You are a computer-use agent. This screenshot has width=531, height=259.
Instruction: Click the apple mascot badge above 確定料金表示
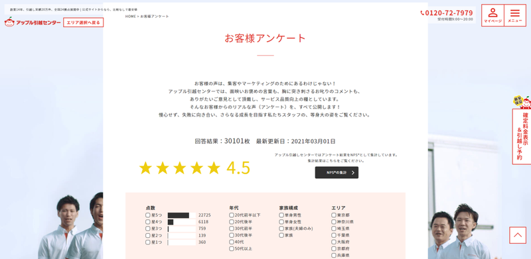[522, 102]
